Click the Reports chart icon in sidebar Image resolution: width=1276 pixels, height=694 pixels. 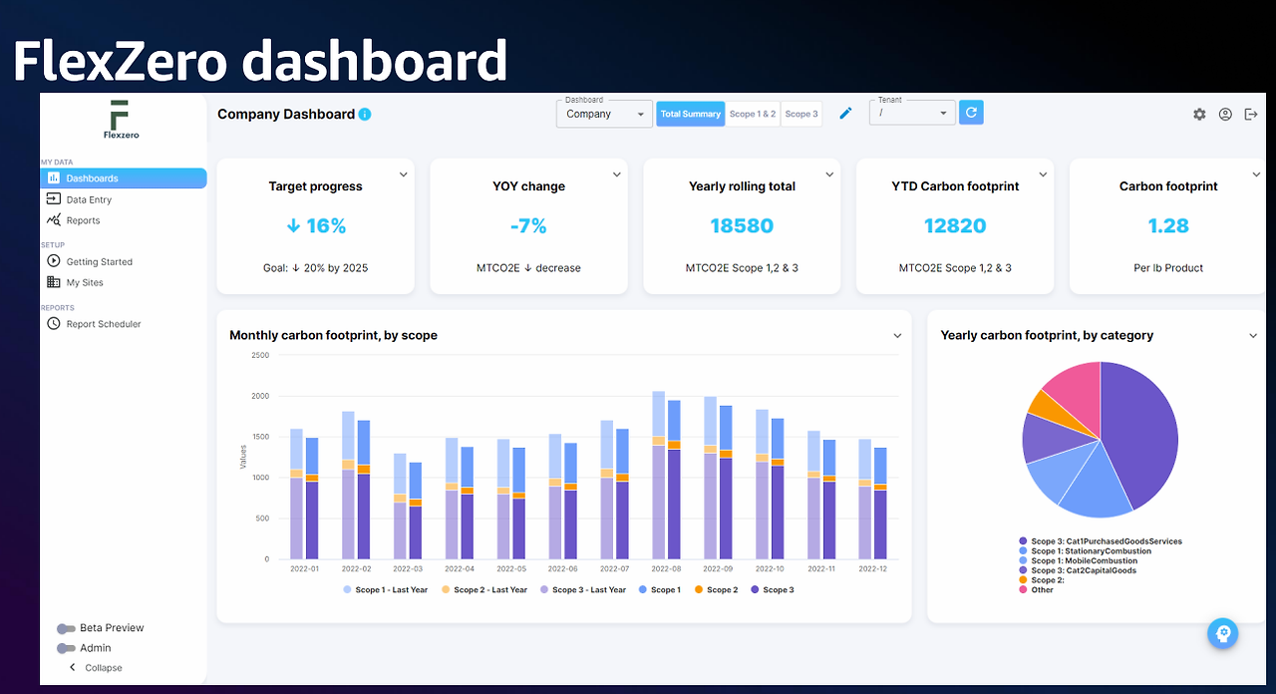click(x=54, y=220)
